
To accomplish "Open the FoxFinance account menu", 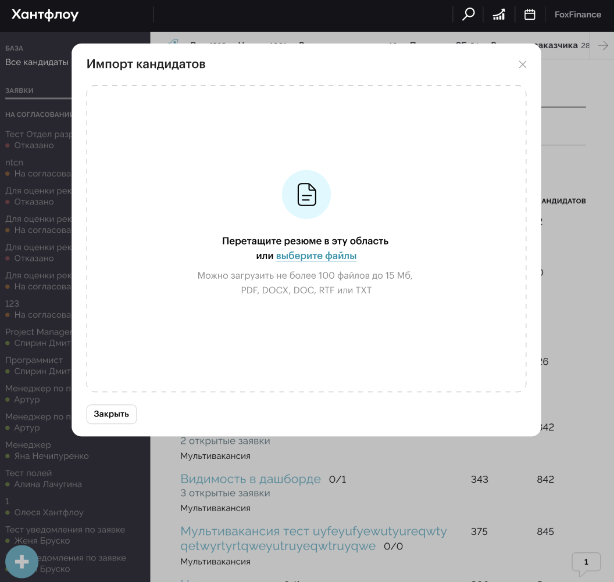I will click(577, 15).
